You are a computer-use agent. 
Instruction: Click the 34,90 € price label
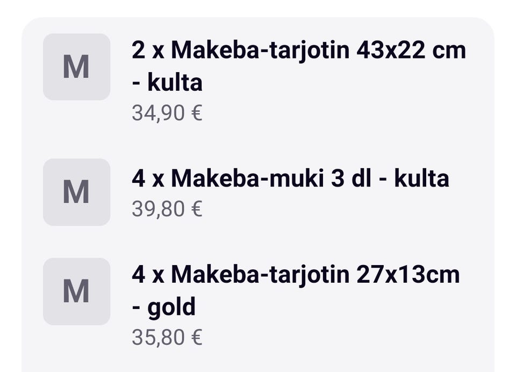(167, 112)
